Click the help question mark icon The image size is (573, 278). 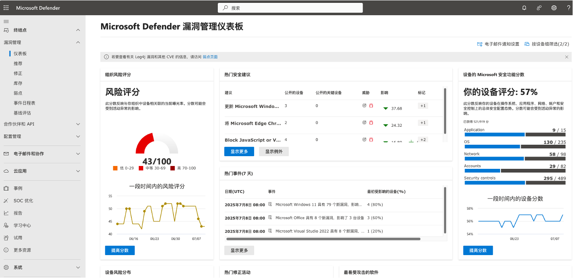click(x=568, y=8)
